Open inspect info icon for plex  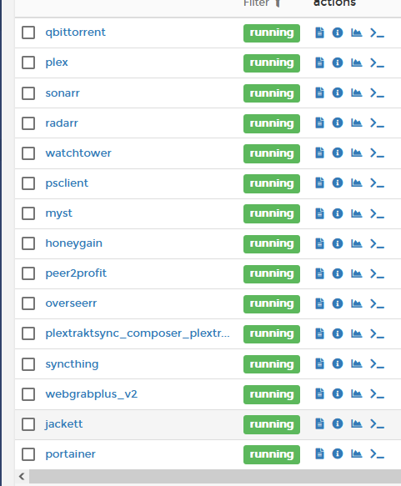[338, 63]
